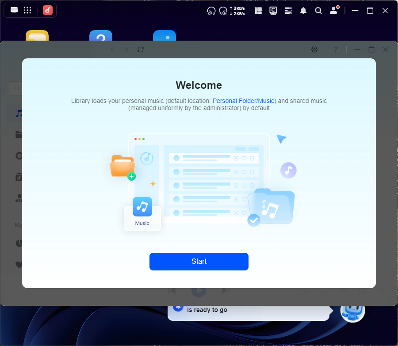Open the RAM usage monitor
The width and height of the screenshot is (398, 346).
(223, 11)
